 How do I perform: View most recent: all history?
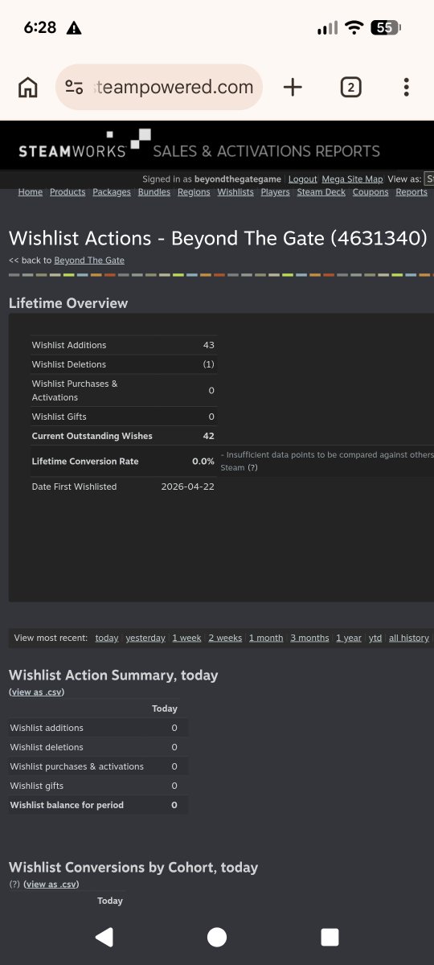click(x=409, y=638)
